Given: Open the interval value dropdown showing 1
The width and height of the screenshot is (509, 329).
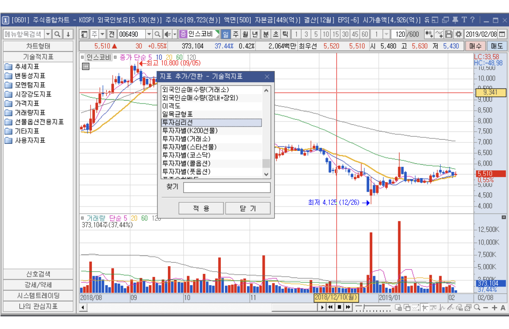Looking at the screenshot, I should click(x=386, y=34).
